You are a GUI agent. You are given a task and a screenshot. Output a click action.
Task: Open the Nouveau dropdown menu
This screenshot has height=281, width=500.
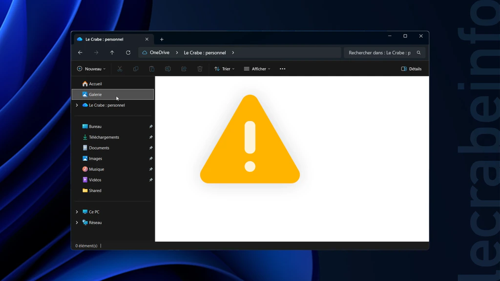pos(91,69)
